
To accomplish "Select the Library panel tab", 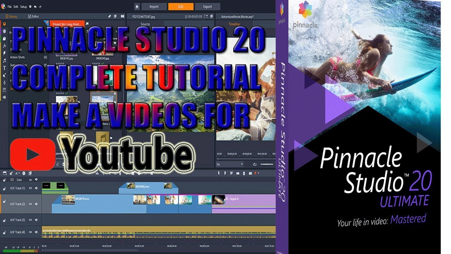I will 11,17.
